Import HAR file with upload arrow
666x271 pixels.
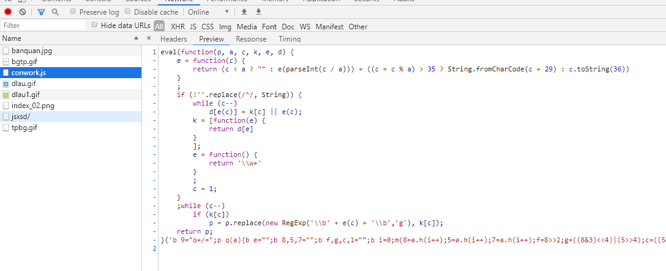click(244, 12)
